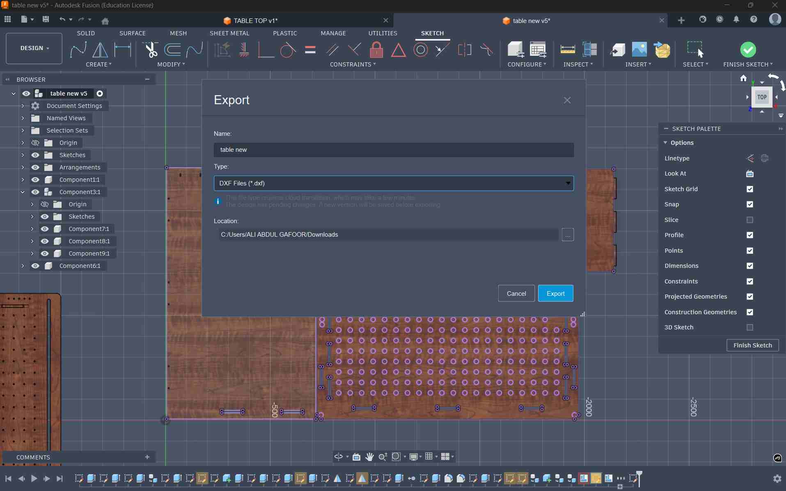786x491 pixels.
Task: Switch to TABLE TOP v1 document tab
Action: point(255,21)
